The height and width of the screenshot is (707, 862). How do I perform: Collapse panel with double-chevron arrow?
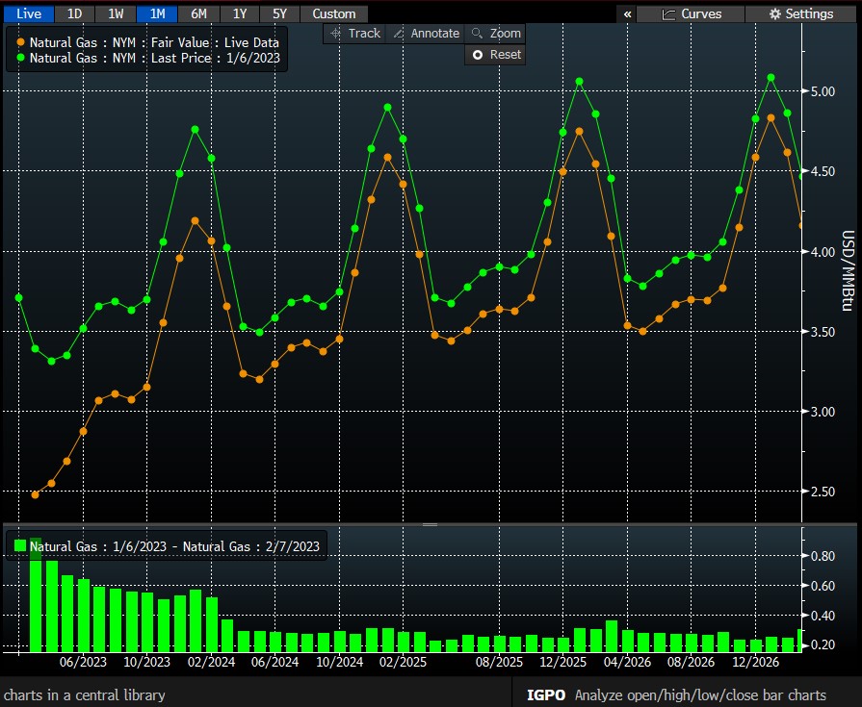(x=628, y=13)
